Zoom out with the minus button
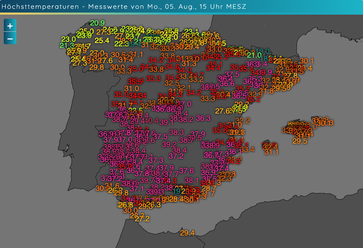363x248 pixels. [10, 39]
